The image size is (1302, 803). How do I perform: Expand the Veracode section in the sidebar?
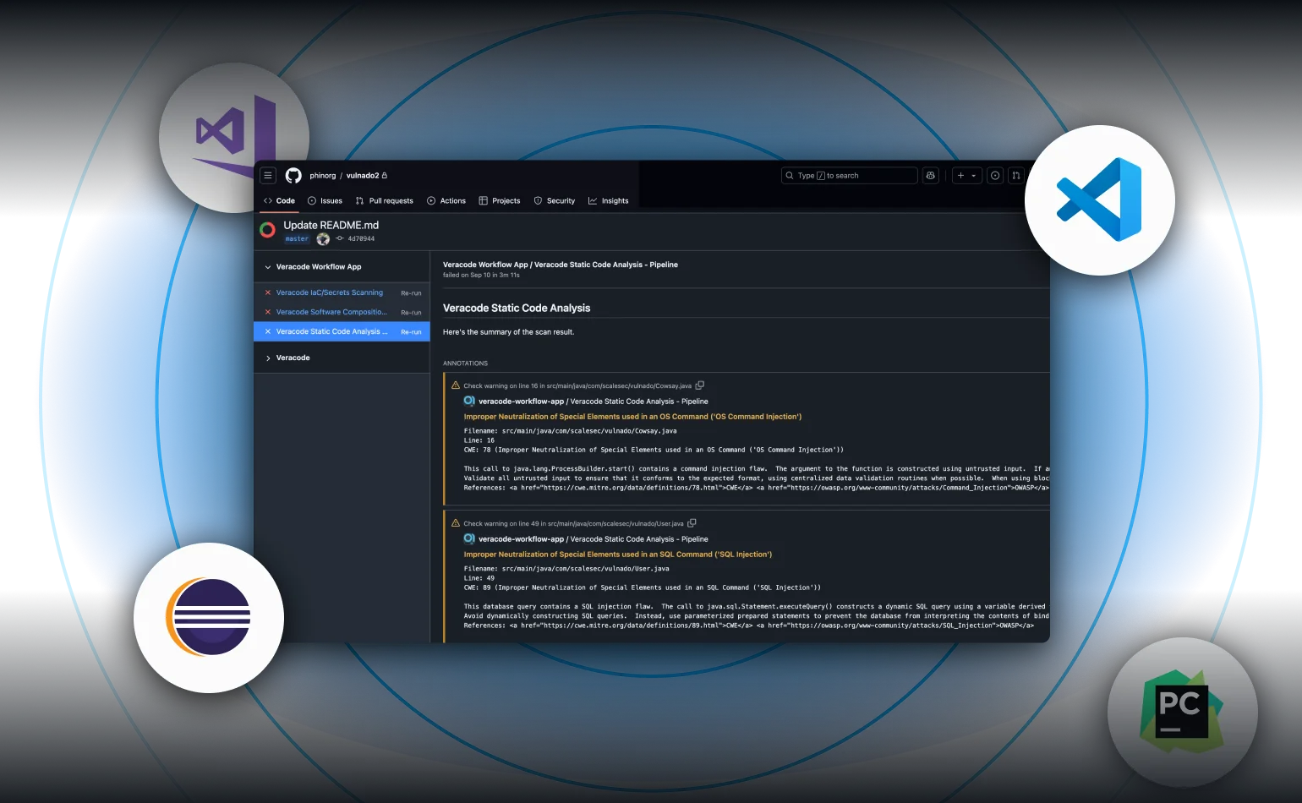pyautogui.click(x=269, y=358)
